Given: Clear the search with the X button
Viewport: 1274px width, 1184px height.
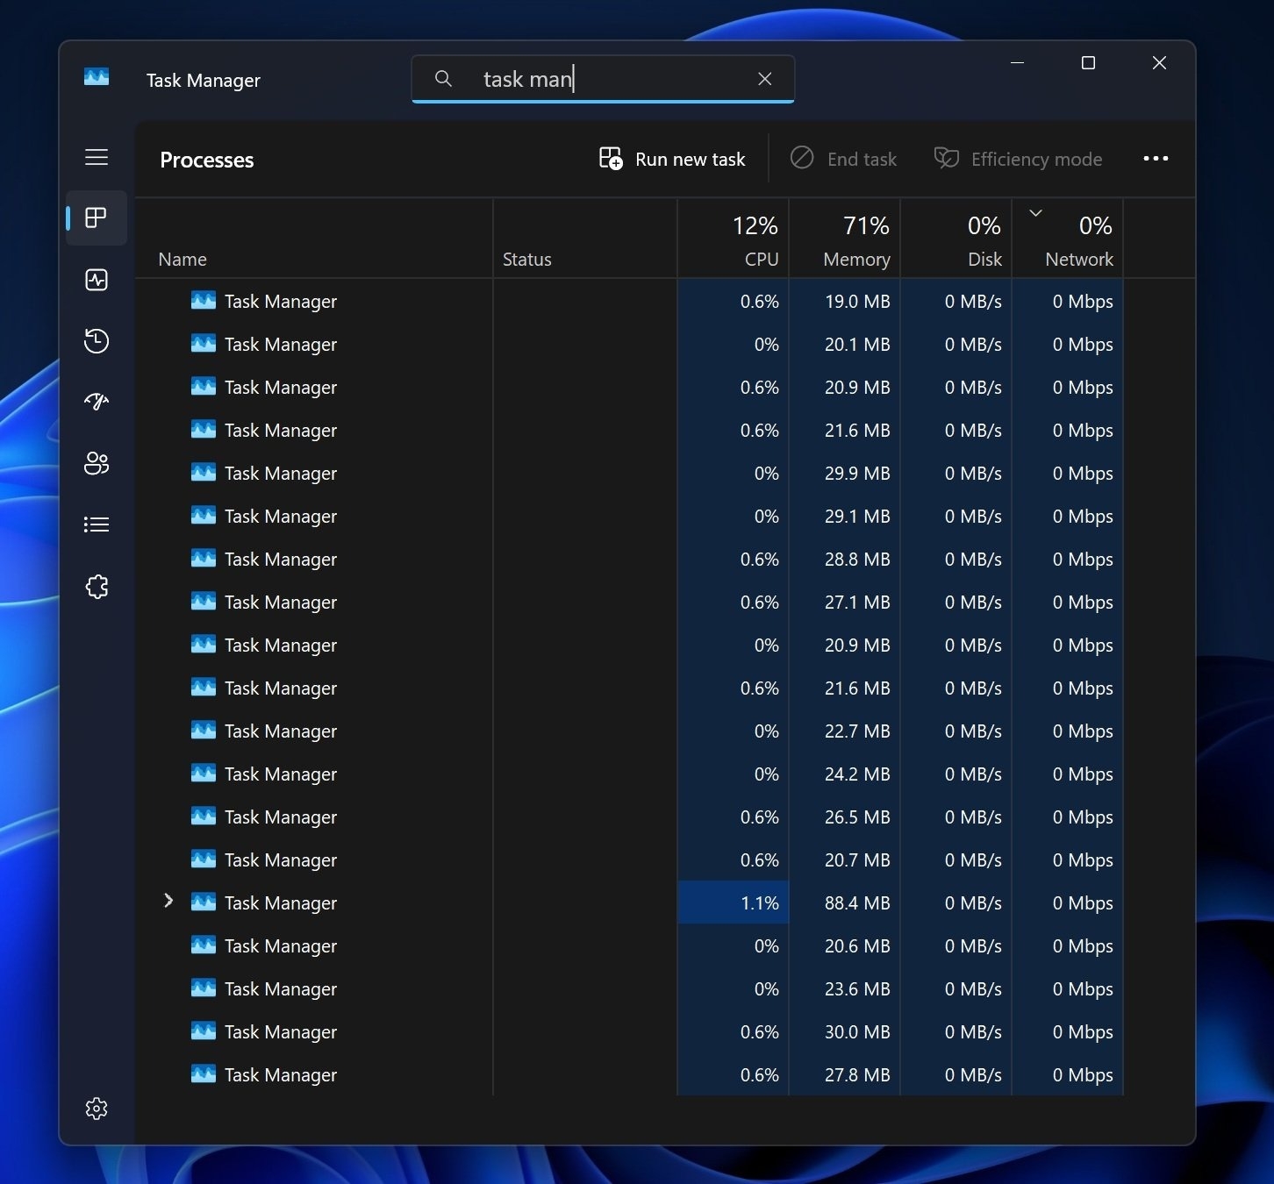Looking at the screenshot, I should [764, 78].
